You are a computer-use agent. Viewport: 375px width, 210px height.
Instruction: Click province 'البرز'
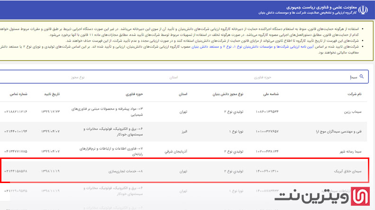click(184, 131)
